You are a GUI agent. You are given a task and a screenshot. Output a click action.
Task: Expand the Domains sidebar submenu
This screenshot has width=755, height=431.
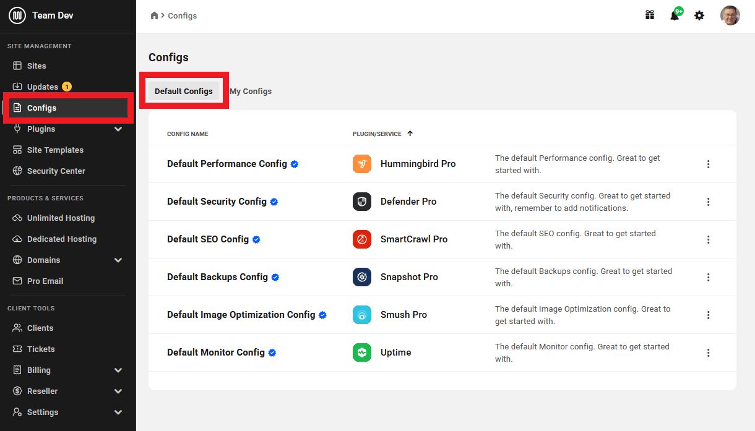click(x=118, y=260)
